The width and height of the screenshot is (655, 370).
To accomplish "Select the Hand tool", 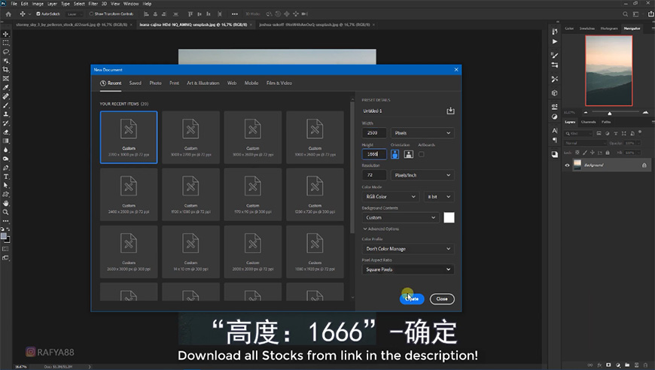I will [x=6, y=203].
